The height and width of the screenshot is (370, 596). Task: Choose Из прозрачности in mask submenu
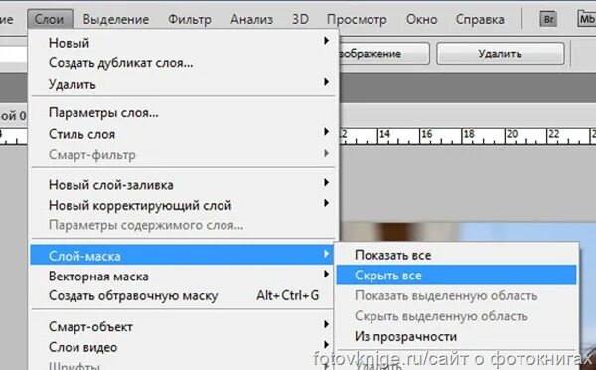[456, 336]
